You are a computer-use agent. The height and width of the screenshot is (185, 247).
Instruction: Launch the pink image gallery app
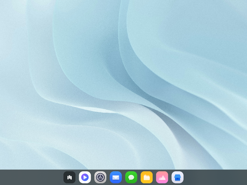click(x=162, y=177)
